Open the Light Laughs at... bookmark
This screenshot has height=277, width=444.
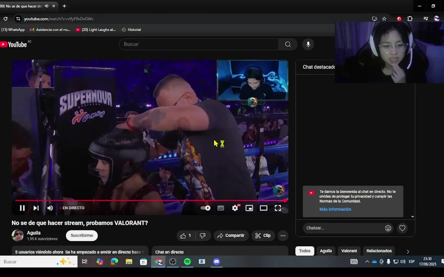tap(96, 30)
